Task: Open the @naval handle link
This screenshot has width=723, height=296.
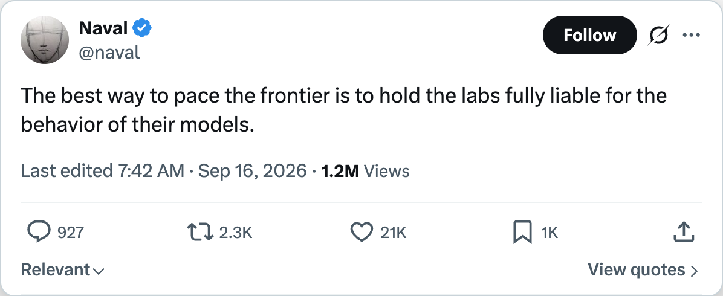Action: point(109,52)
